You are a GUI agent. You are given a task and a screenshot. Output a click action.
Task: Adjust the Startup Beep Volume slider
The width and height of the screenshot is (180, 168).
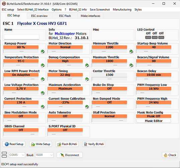pos(154,51)
